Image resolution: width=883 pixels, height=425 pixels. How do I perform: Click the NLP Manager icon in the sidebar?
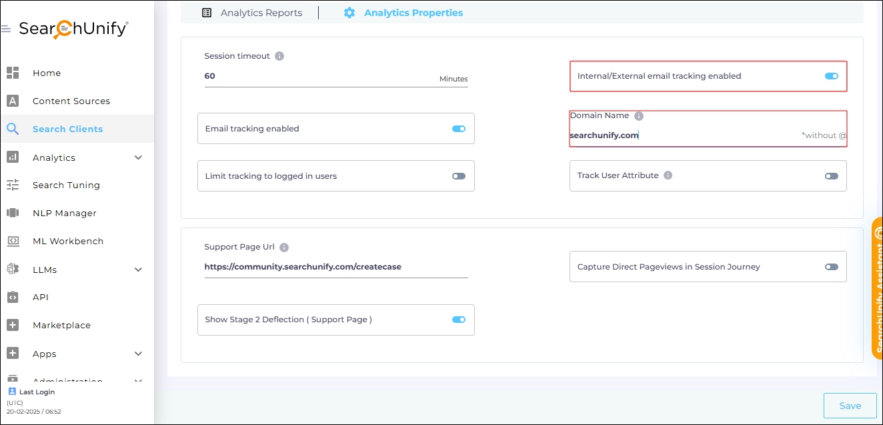click(13, 213)
